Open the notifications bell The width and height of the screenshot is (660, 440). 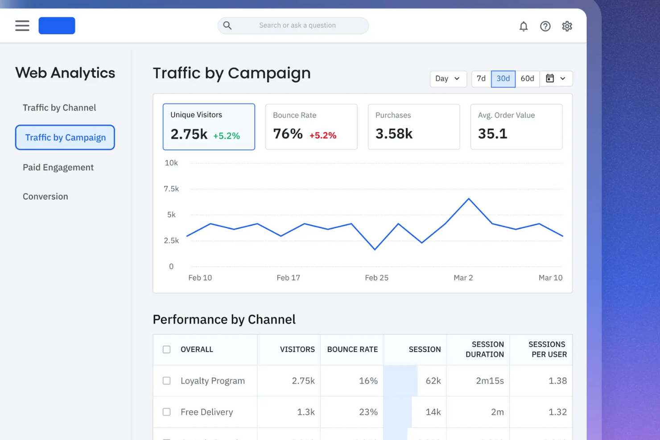tap(523, 26)
